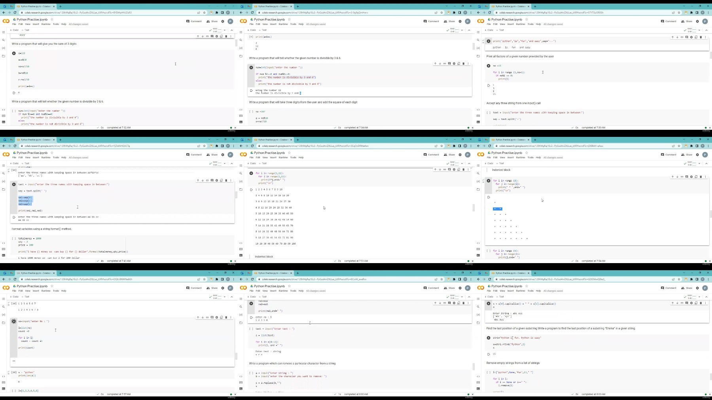
Task: Clear output of the multiplication table cell
Action: pos(251,190)
